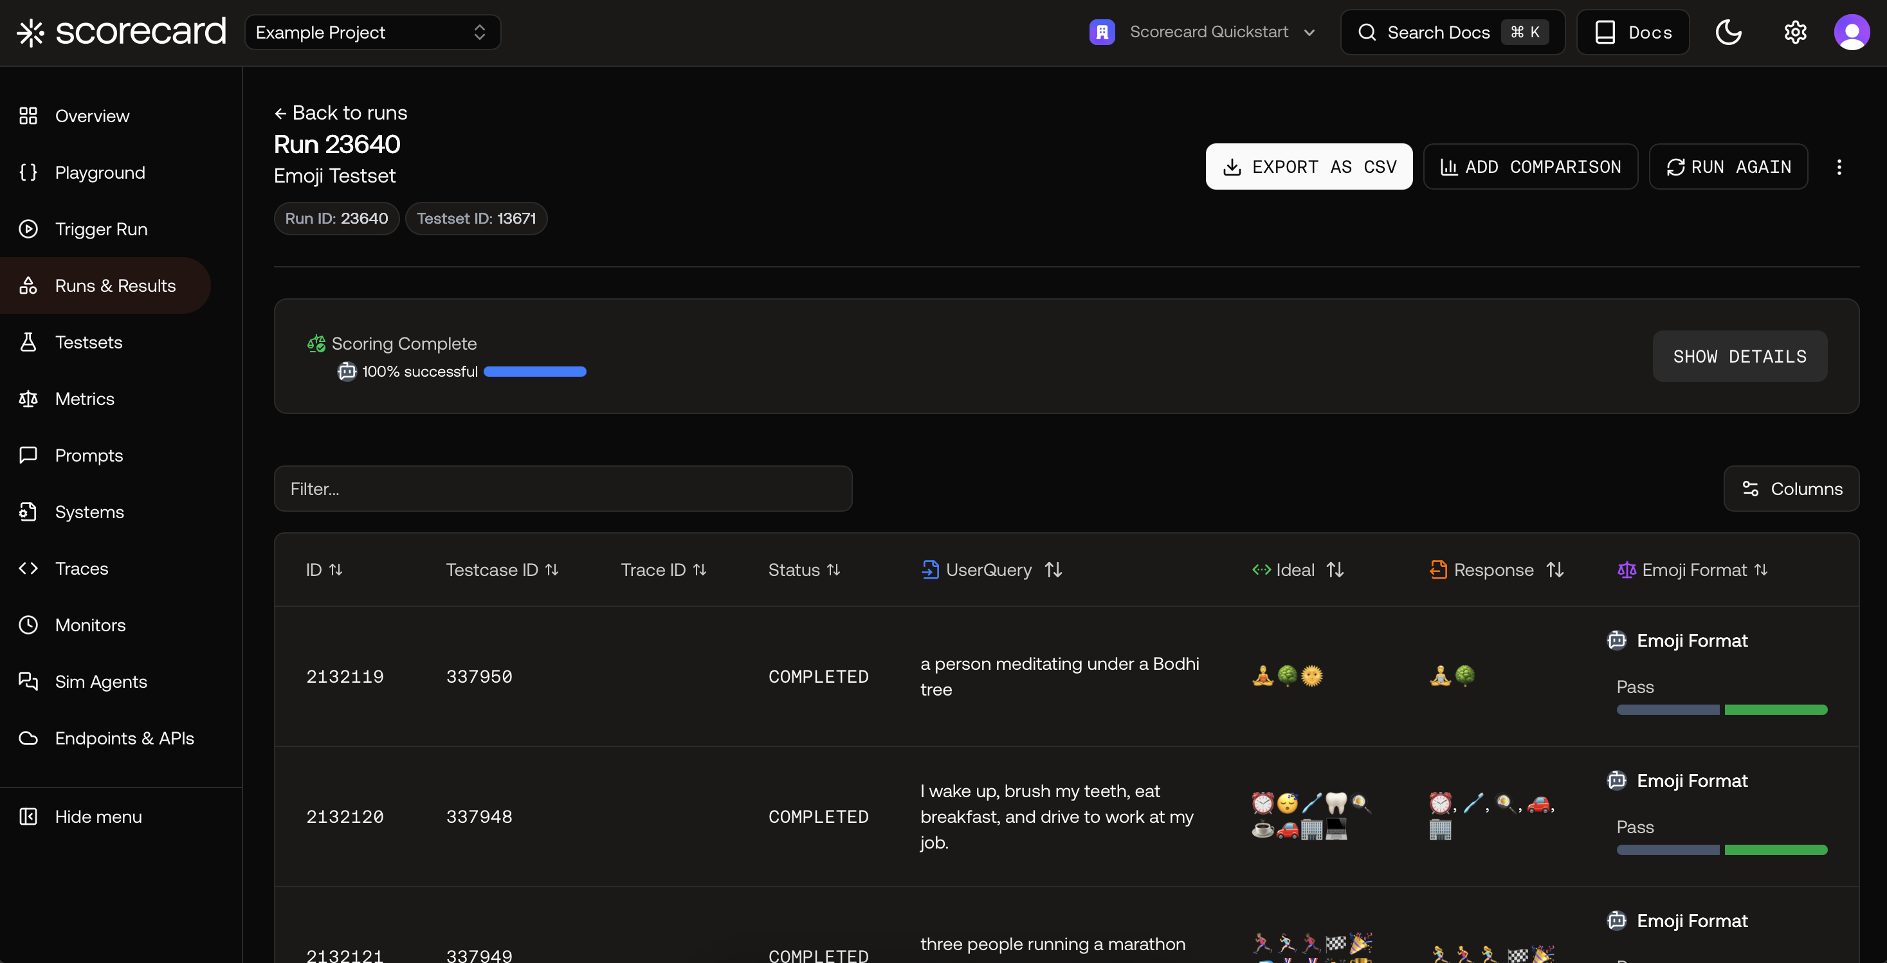The height and width of the screenshot is (963, 1887).
Task: Click the scorecard logo icon
Action: click(31, 32)
